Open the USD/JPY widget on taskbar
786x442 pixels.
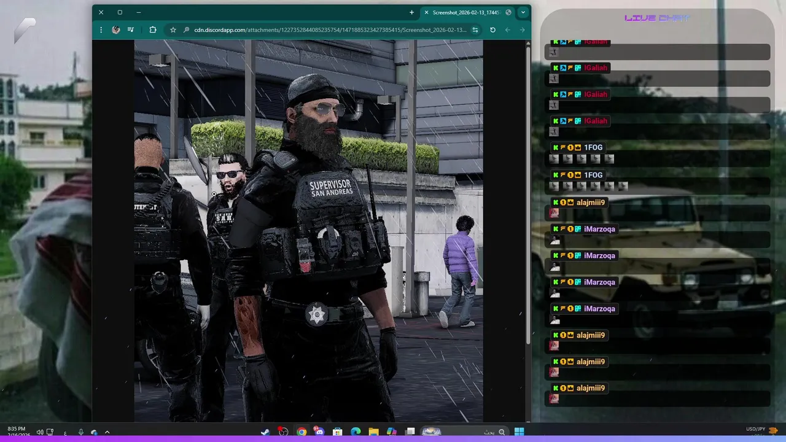(x=762, y=432)
